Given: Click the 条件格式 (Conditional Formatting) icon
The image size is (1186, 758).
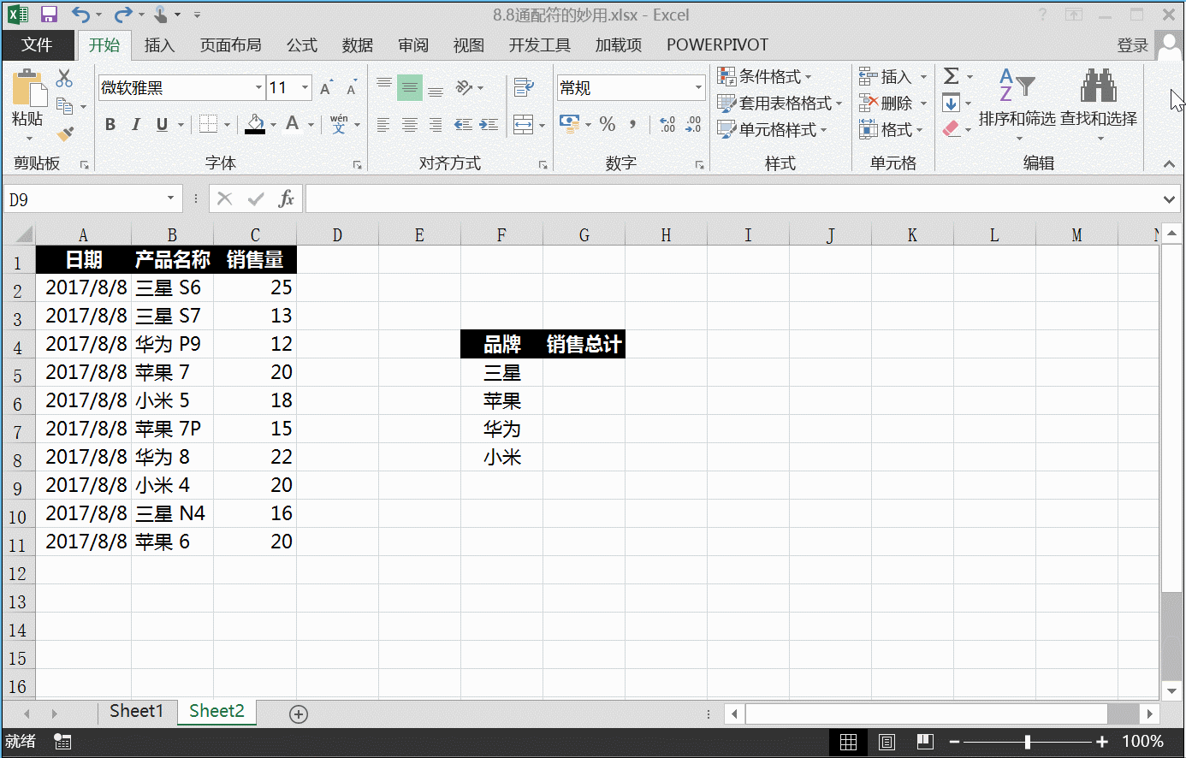Looking at the screenshot, I should (x=729, y=76).
